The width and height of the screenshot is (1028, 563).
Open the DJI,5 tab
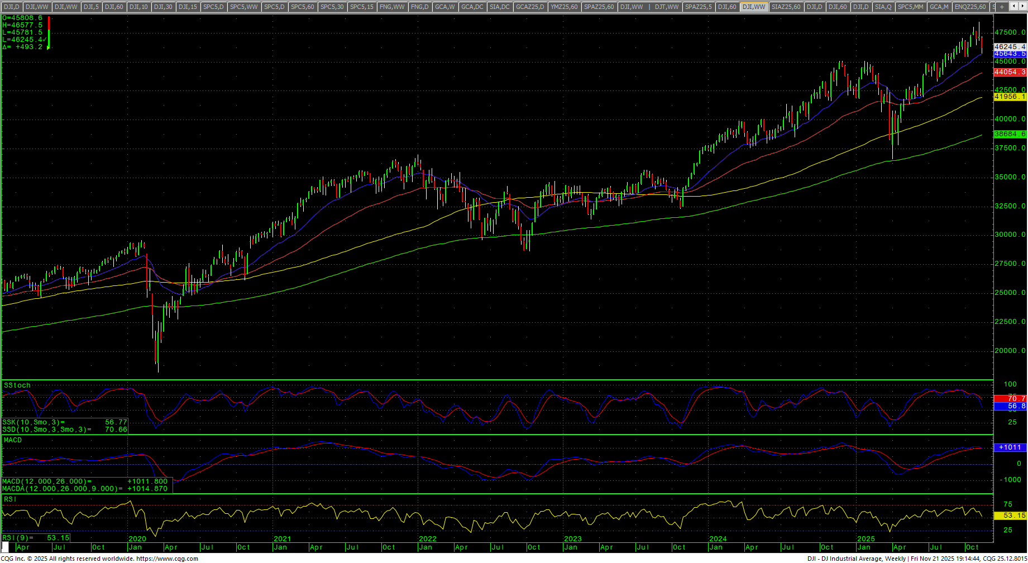pos(91,7)
